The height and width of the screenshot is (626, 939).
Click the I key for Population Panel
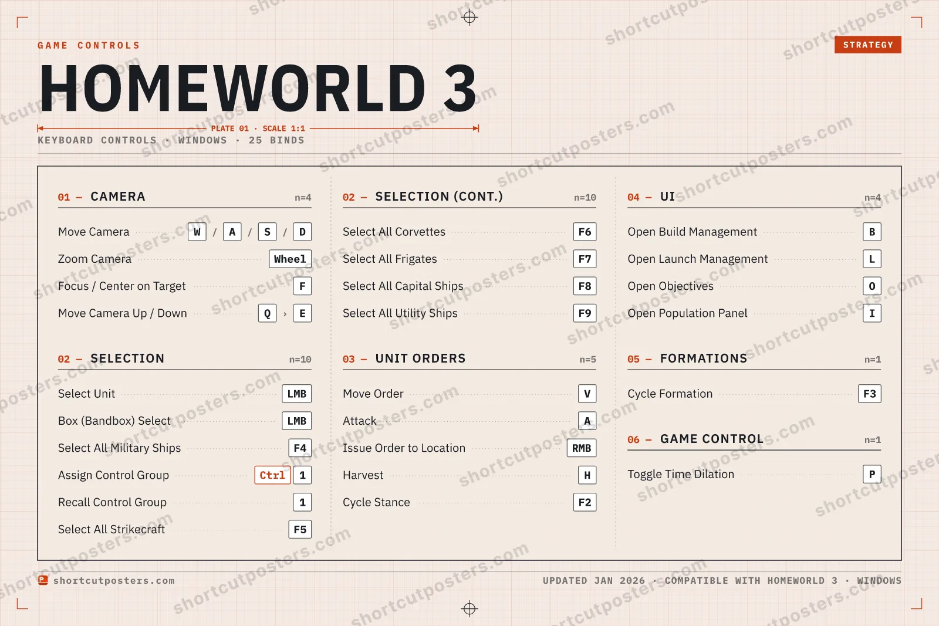click(872, 313)
